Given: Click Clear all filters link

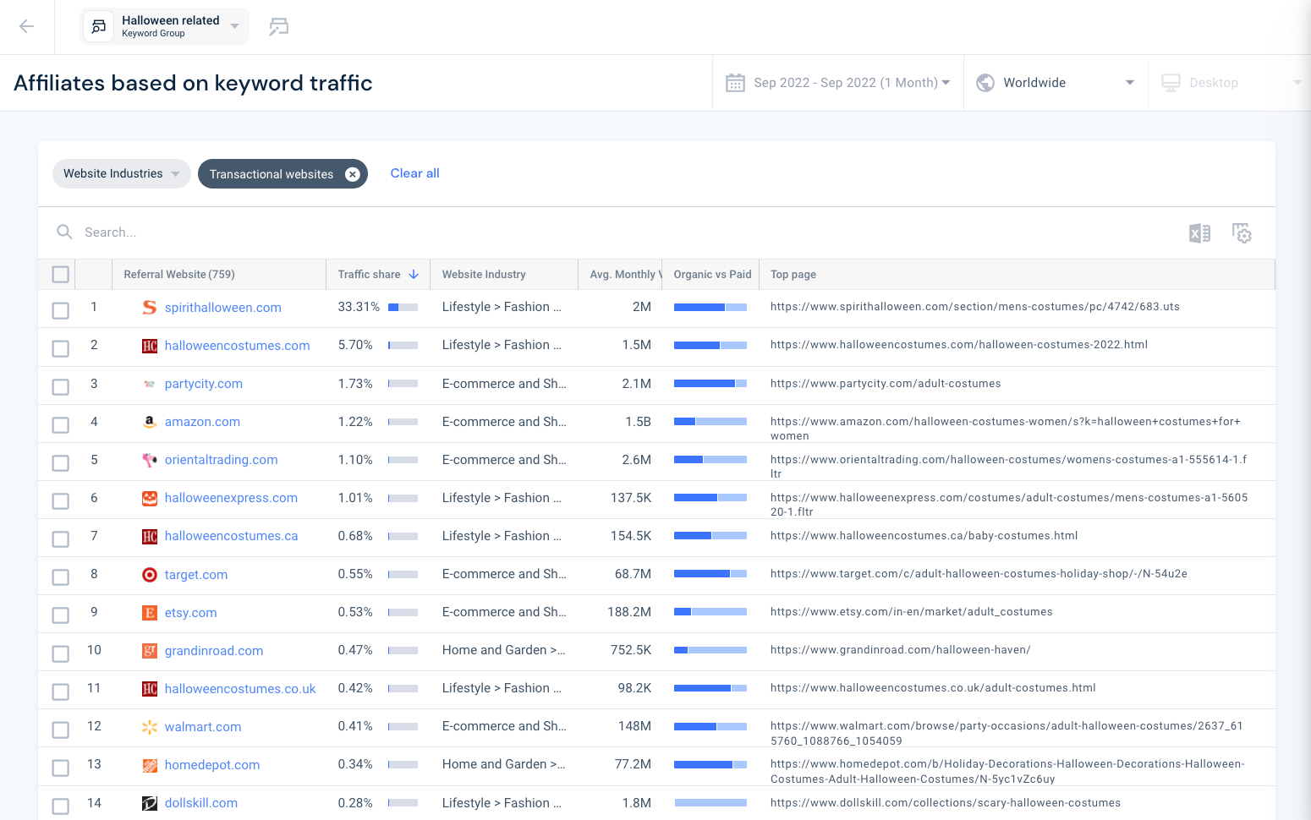Looking at the screenshot, I should coord(414,173).
